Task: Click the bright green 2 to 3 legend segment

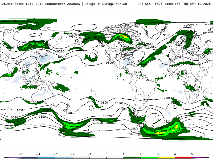Action: pyautogui.click(x=149, y=158)
